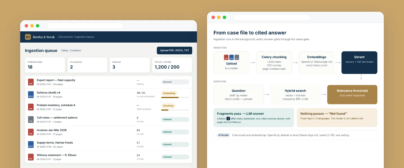Click the Embeddings card in the diagram

317,63
